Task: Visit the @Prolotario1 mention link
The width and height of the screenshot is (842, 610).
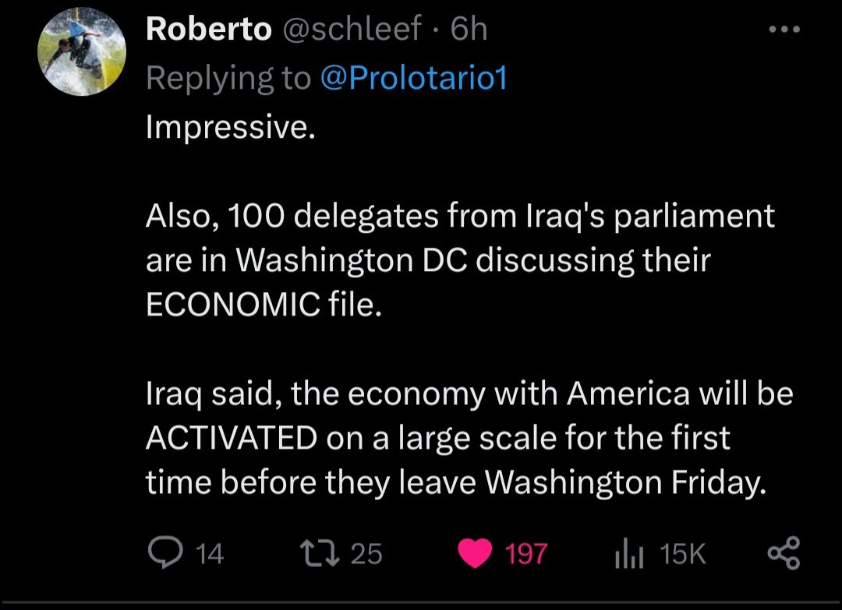Action: click(x=413, y=78)
